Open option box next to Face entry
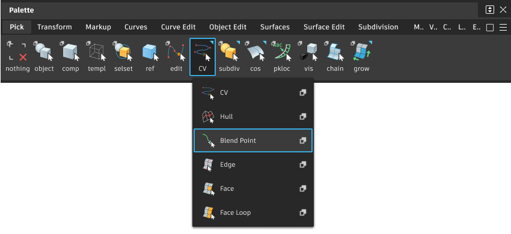This screenshot has height=234, width=511. [303, 188]
